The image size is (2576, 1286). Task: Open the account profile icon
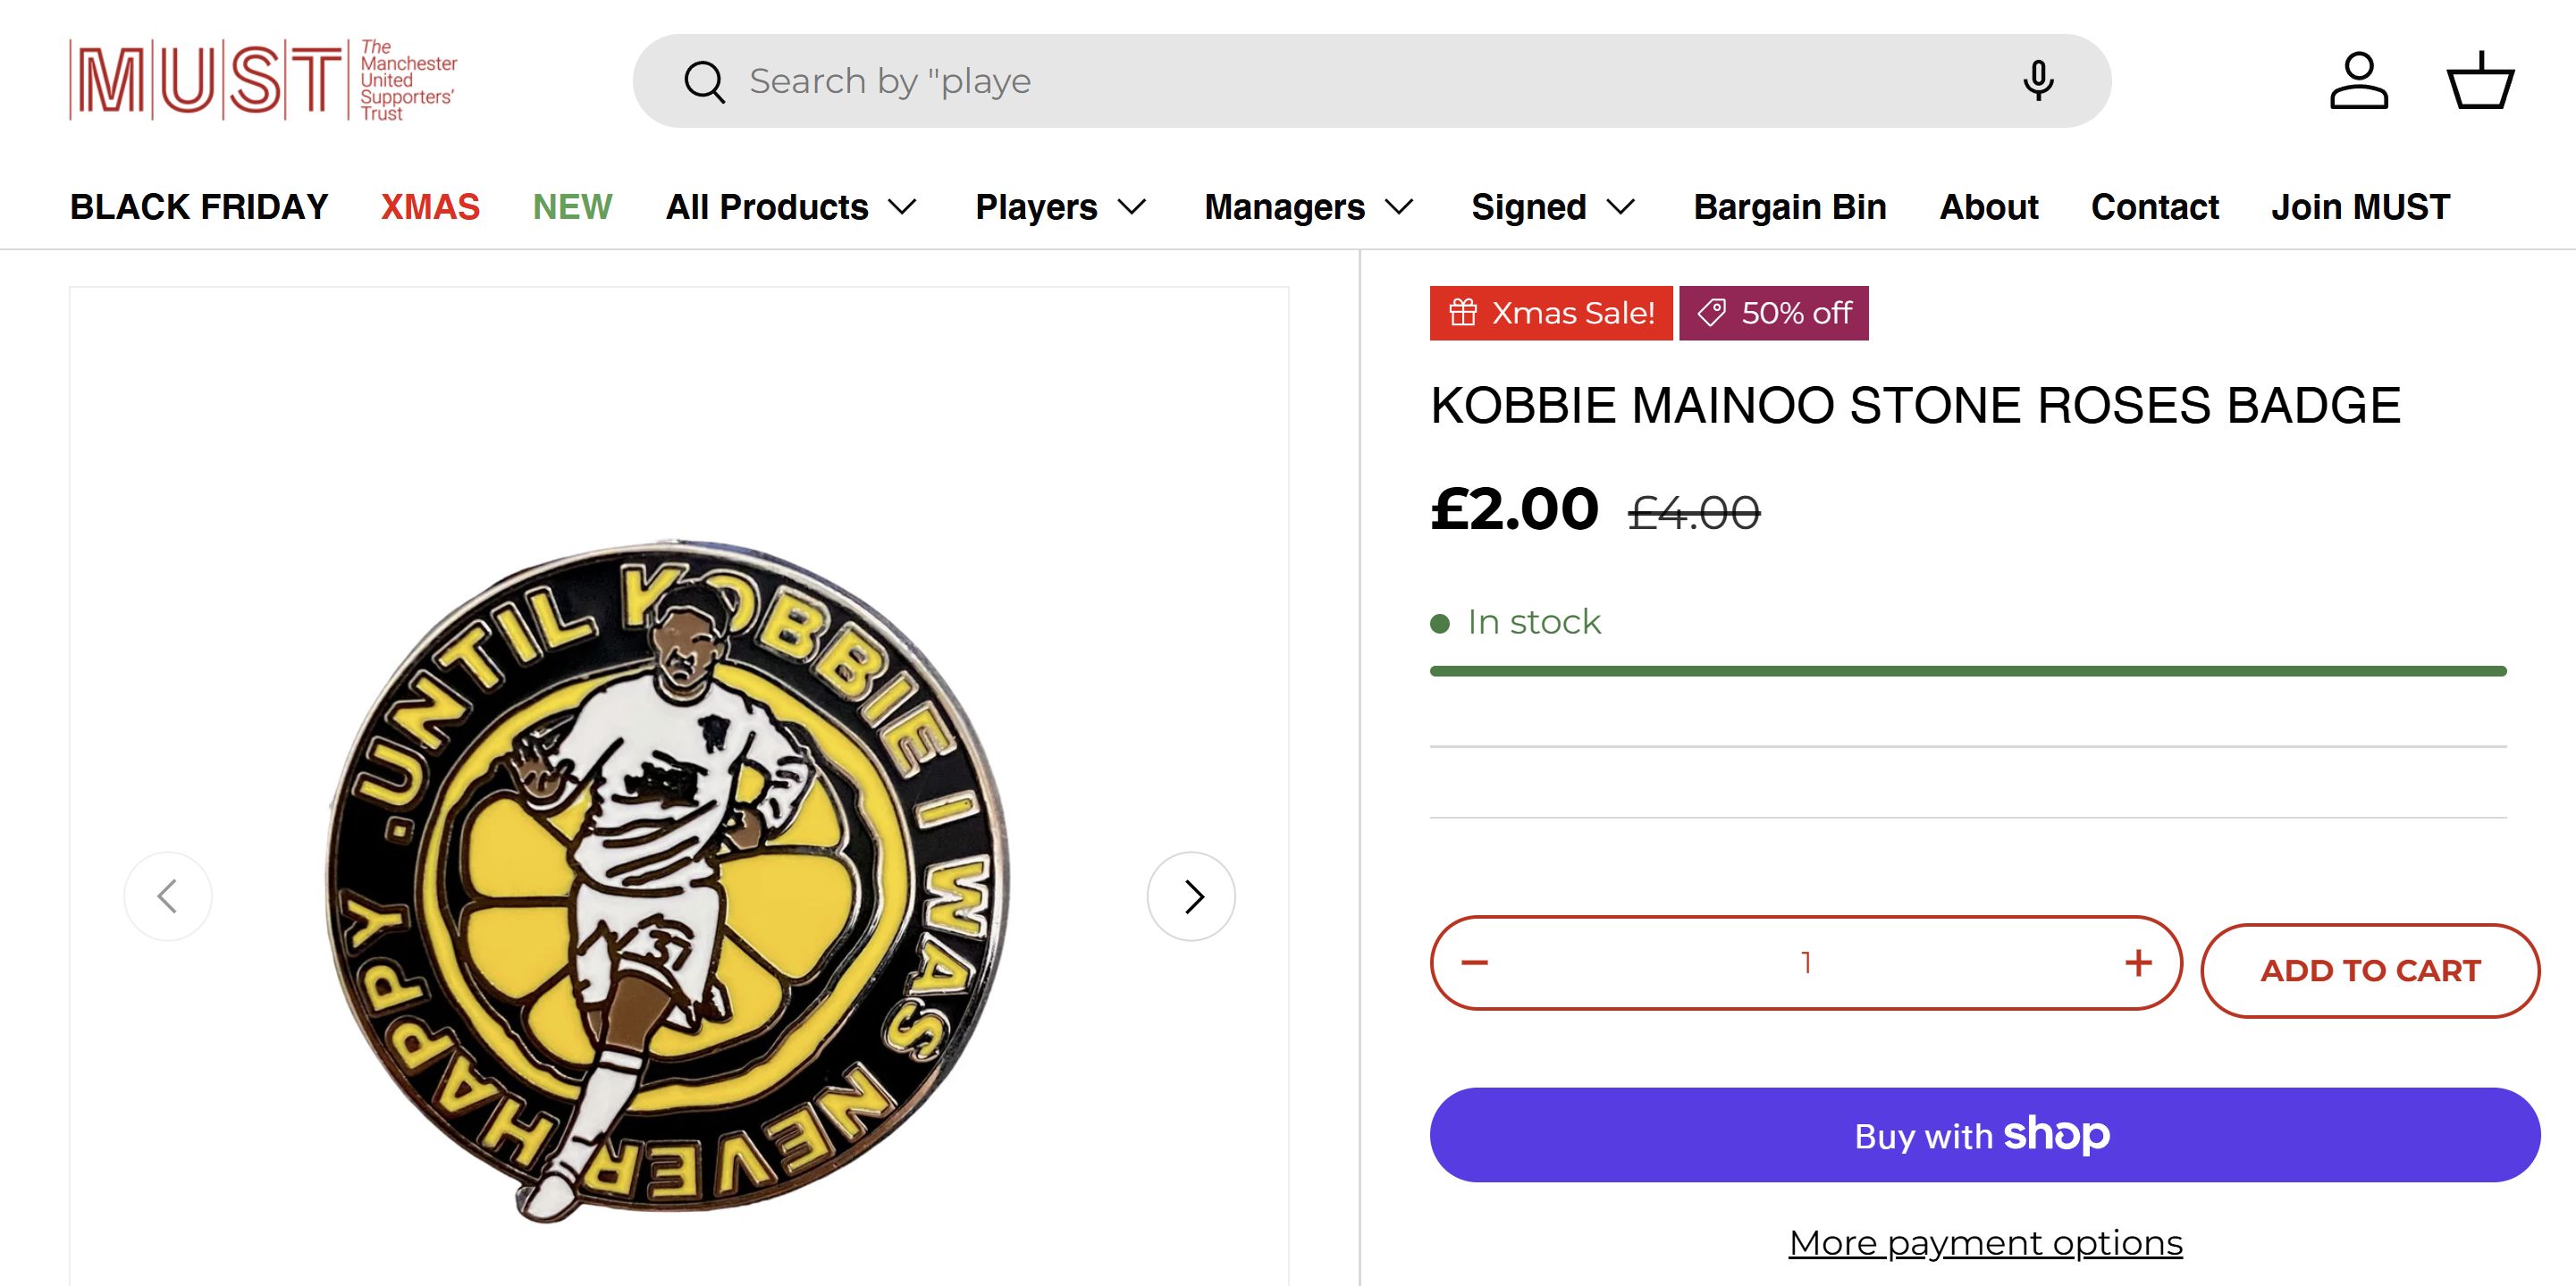2358,81
